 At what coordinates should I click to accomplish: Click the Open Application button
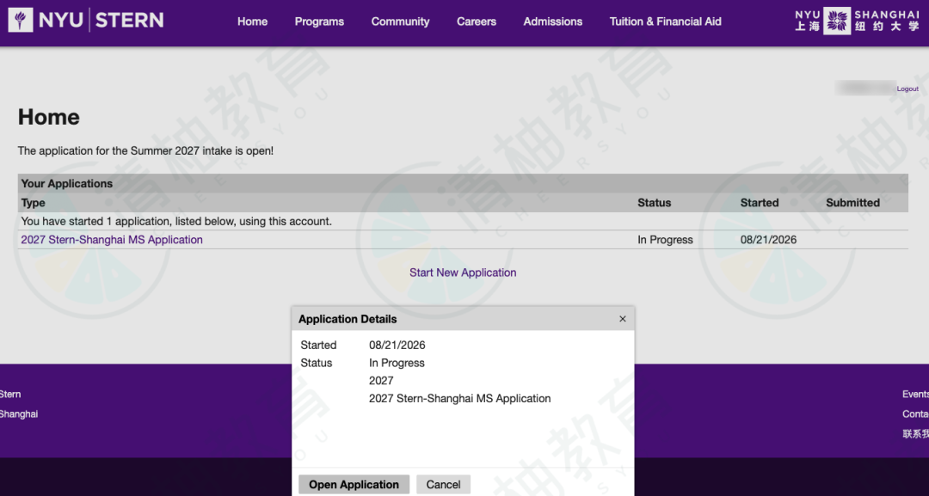point(354,485)
